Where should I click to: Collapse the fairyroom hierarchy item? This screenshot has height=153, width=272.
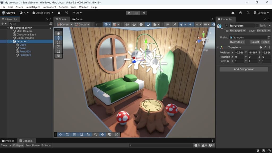click(11, 41)
